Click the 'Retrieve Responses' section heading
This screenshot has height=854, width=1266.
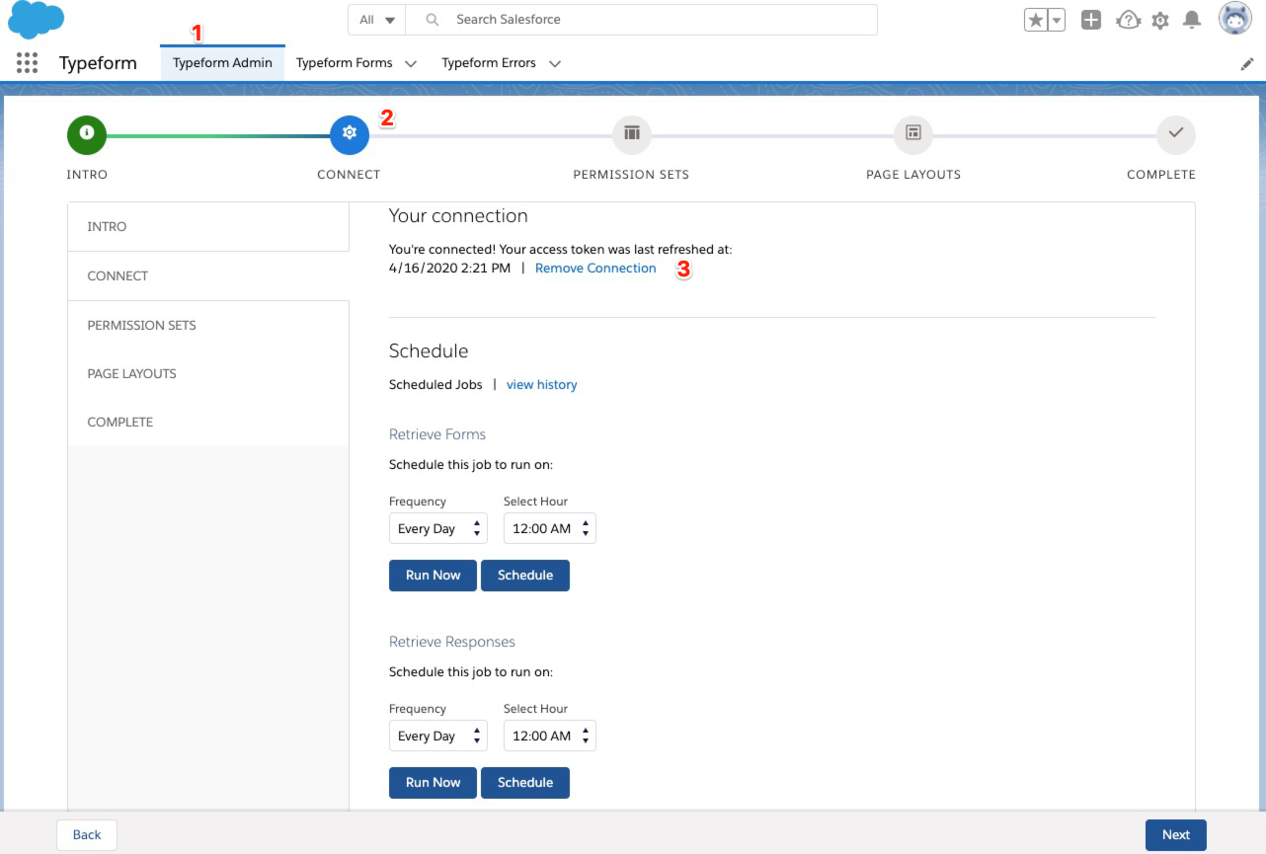pyautogui.click(x=452, y=642)
